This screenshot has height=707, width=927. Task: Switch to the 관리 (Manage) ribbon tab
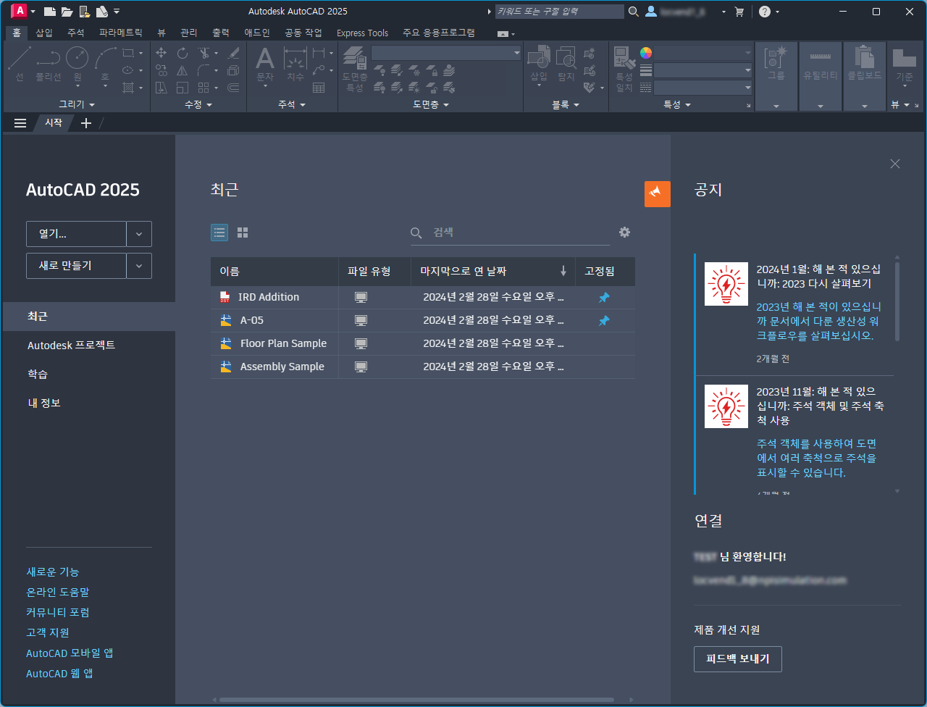click(189, 33)
